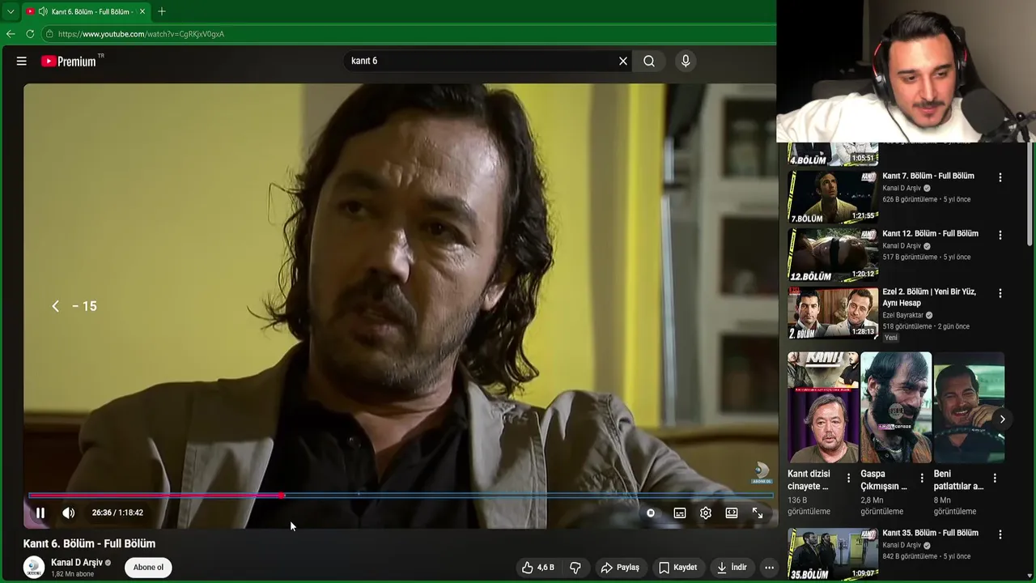Open Gaspa Çıkmışsın short thumbnail
Viewport: 1036px width, 583px height.
tap(896, 407)
